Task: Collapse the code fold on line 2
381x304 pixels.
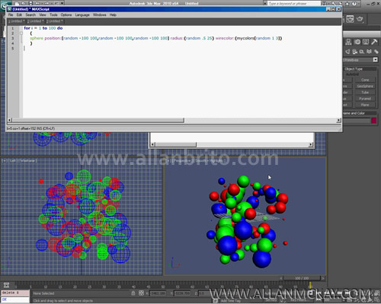Action: (21, 33)
